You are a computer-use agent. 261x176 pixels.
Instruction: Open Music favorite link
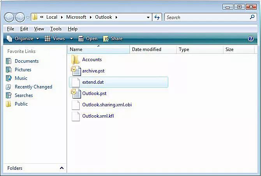click(21, 78)
